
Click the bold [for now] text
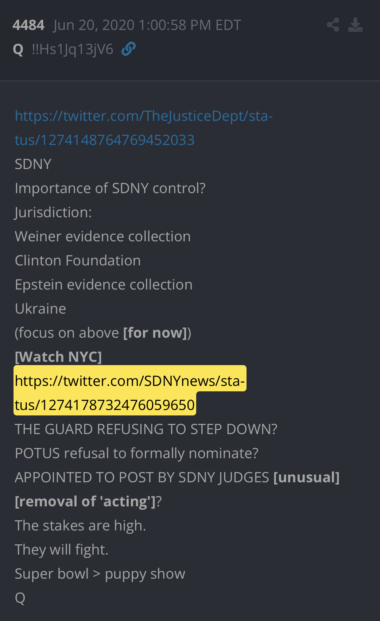pyautogui.click(x=155, y=333)
